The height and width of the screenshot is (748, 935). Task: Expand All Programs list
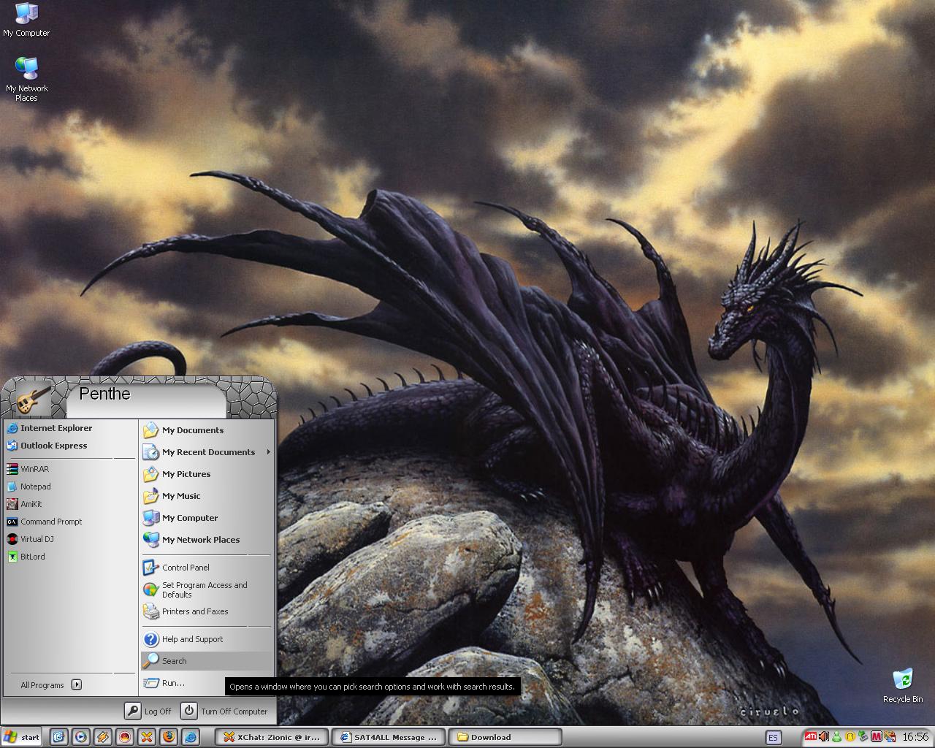click(51, 685)
